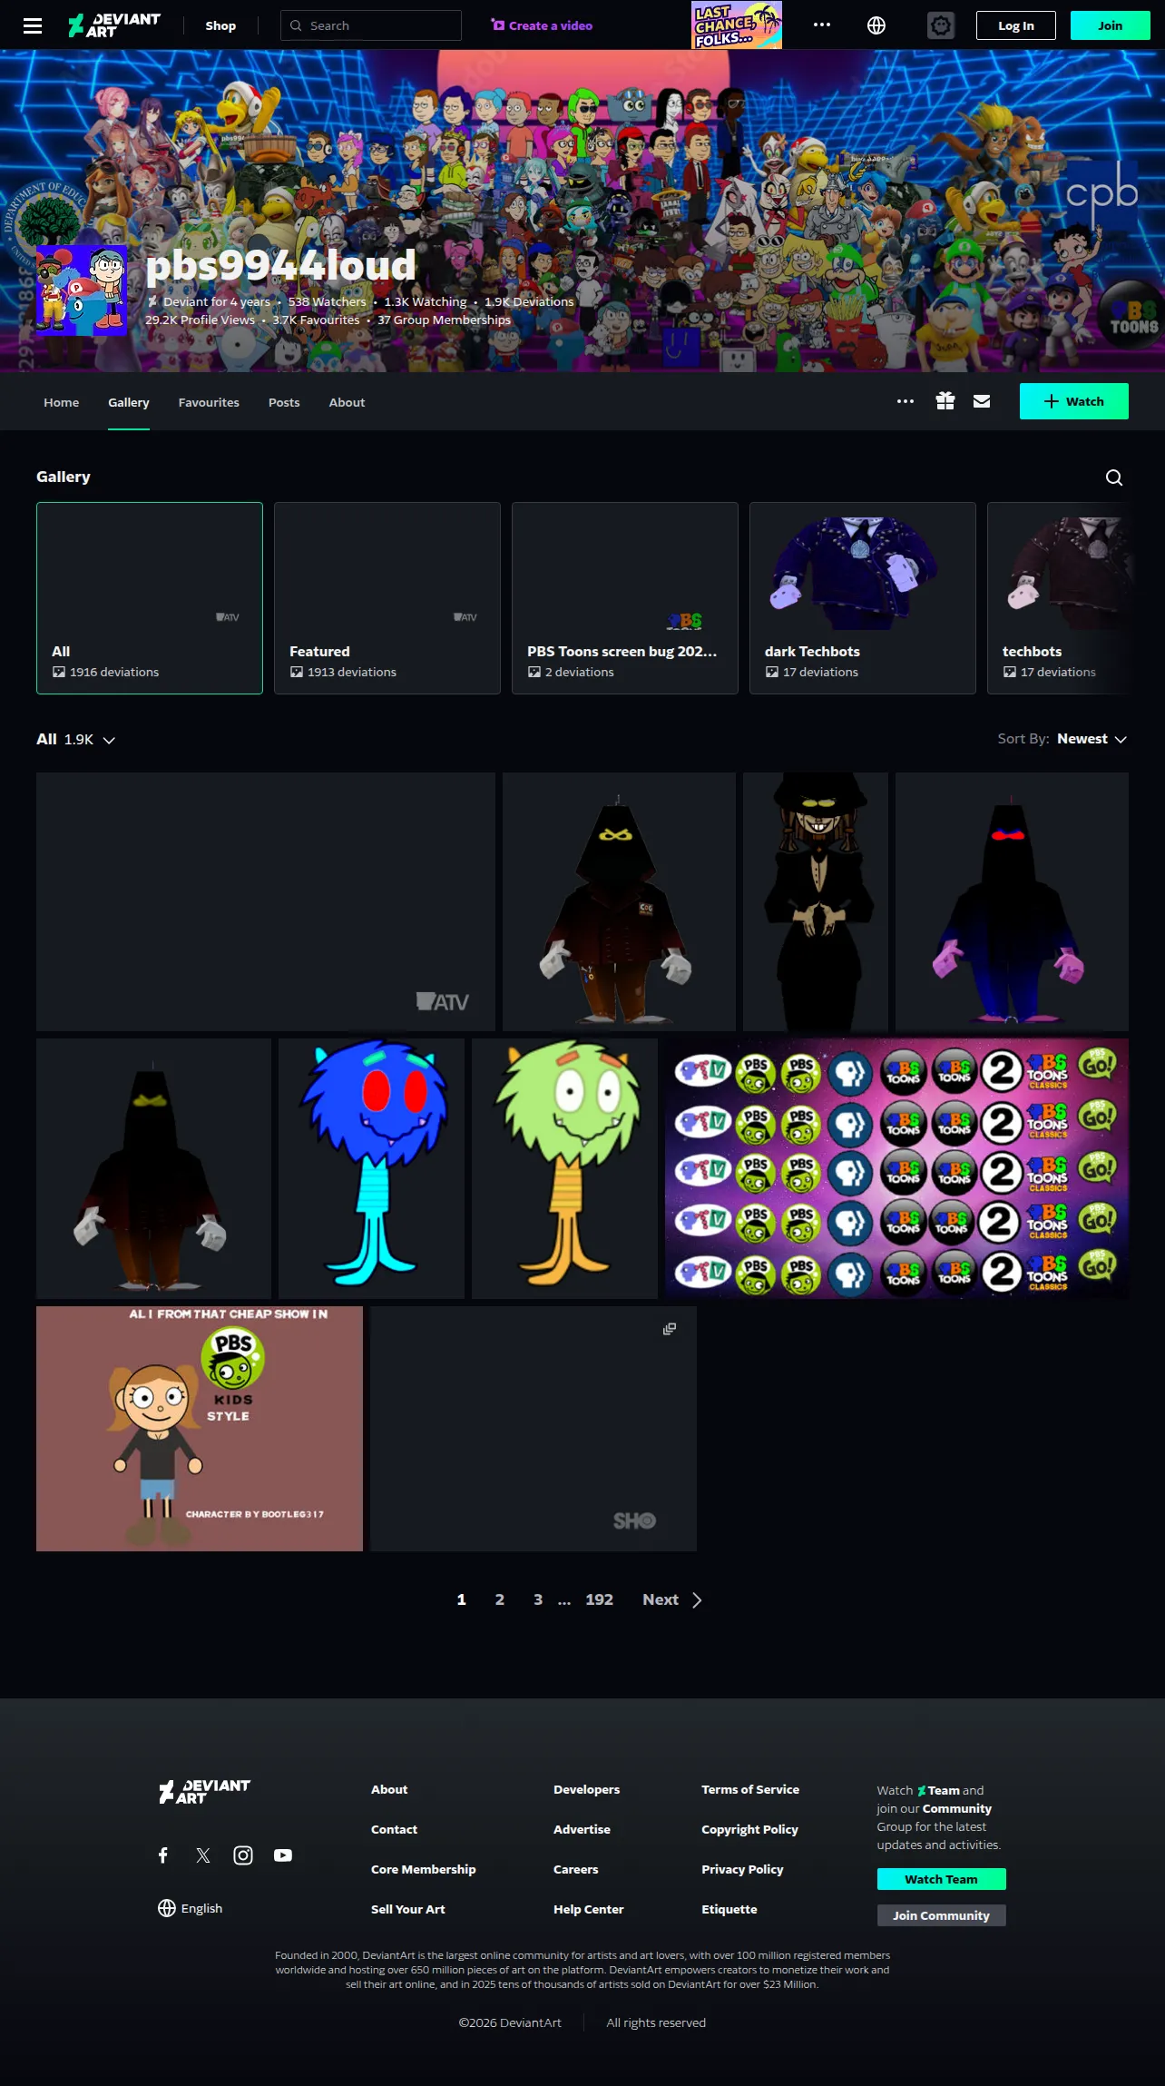Viewport: 1165px width, 2086px height.
Task: Send a note via envelope icon
Action: (982, 401)
